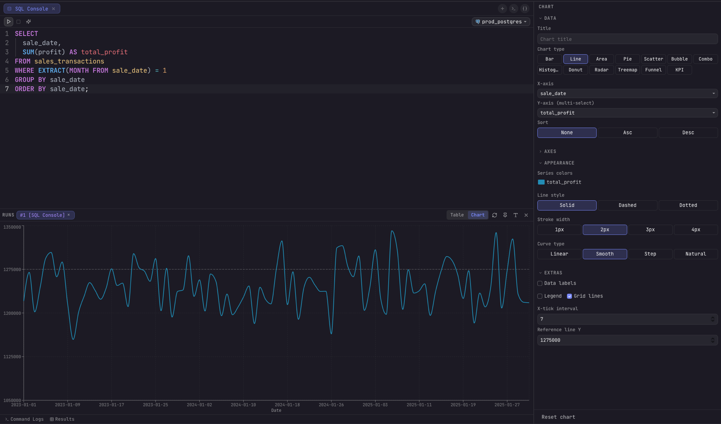This screenshot has width=721, height=424.
Task: Choose Bar chart type
Action: [x=549, y=59]
